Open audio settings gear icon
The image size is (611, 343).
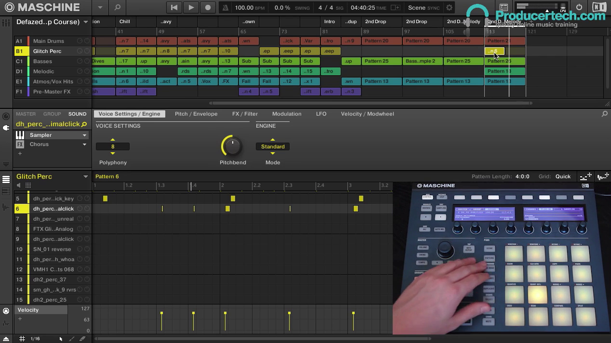pos(450,8)
